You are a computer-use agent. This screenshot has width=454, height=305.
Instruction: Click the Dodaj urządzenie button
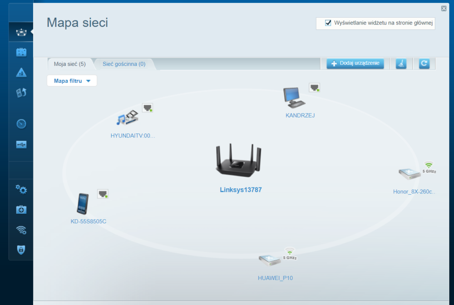coord(355,64)
